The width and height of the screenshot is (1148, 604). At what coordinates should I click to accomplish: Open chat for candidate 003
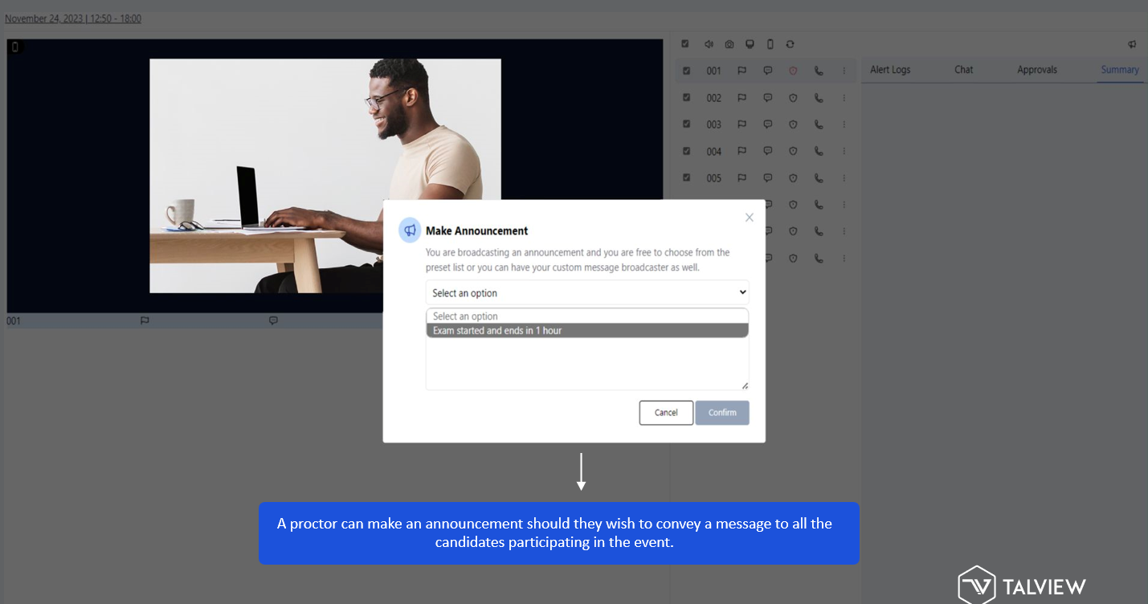pyautogui.click(x=767, y=124)
